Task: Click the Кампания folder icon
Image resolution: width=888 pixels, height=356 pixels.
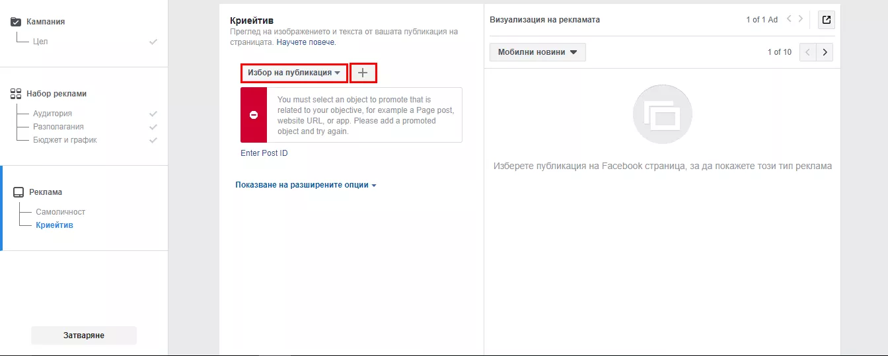Action: 17,22
